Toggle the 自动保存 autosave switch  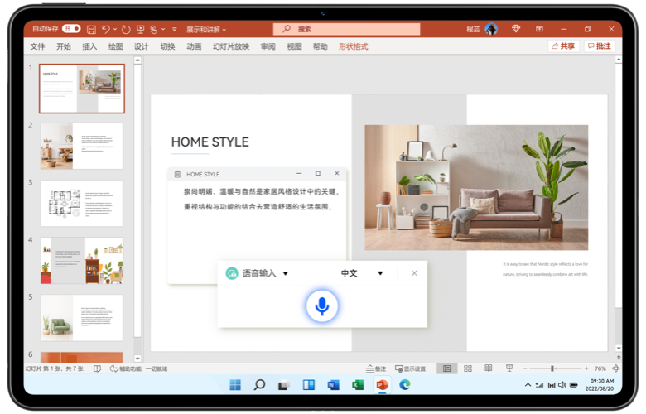71,29
